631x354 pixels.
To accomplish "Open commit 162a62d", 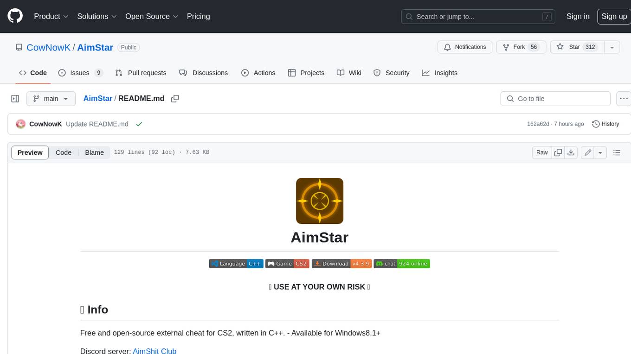I will coord(538,124).
